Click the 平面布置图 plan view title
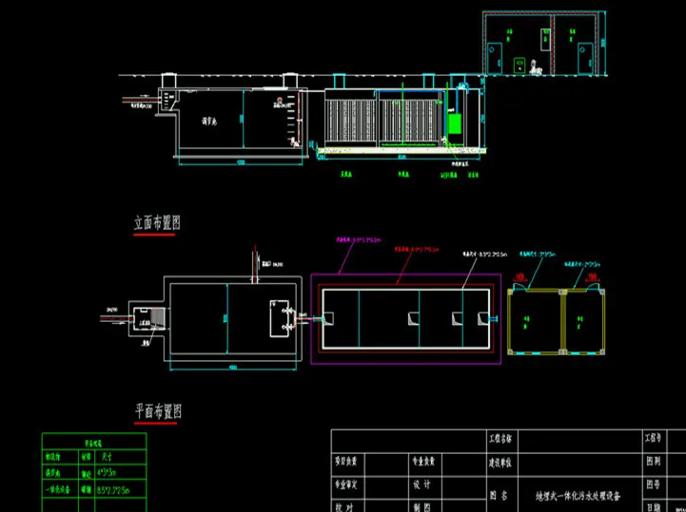Image resolution: width=686 pixels, height=512 pixels. (158, 411)
